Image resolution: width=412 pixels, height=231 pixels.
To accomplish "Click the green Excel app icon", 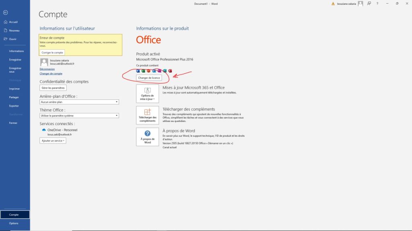I will point(143,71).
